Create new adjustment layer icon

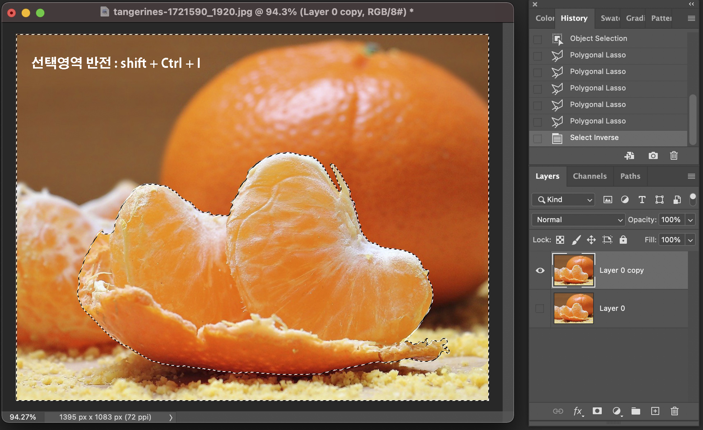[x=616, y=411]
